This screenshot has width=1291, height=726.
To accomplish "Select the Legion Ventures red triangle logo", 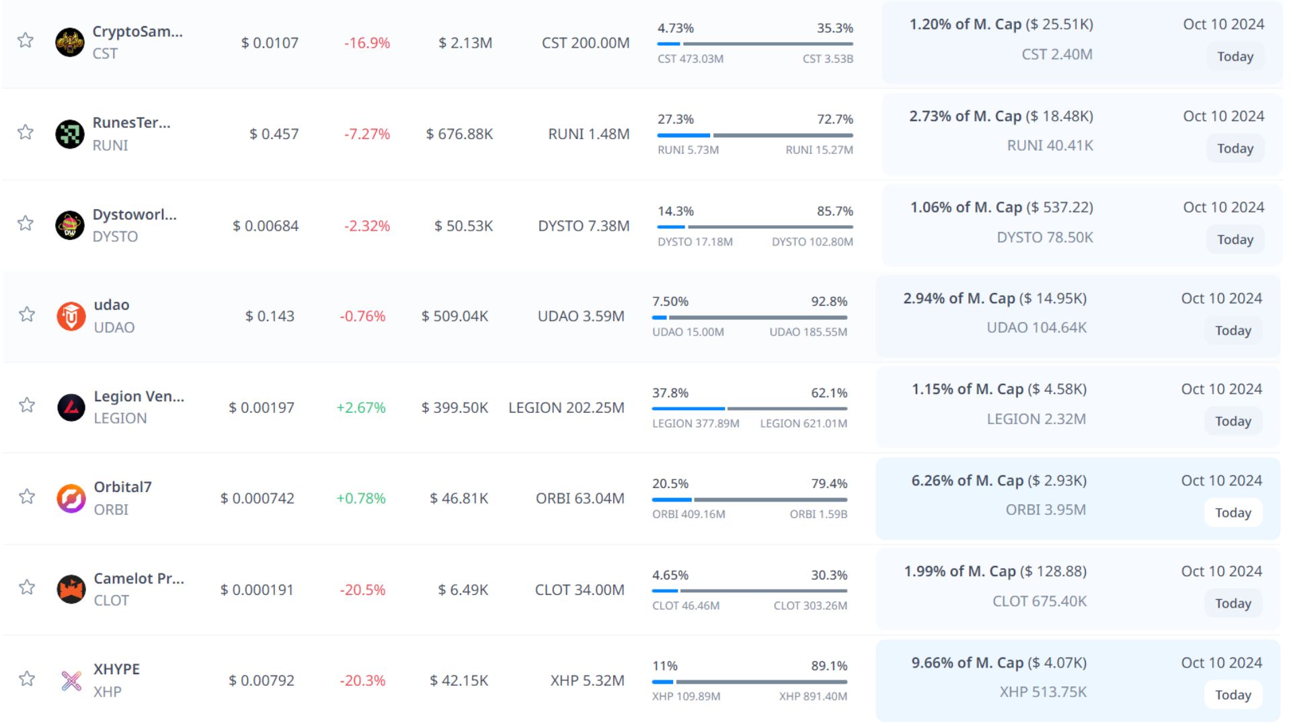I will click(71, 407).
